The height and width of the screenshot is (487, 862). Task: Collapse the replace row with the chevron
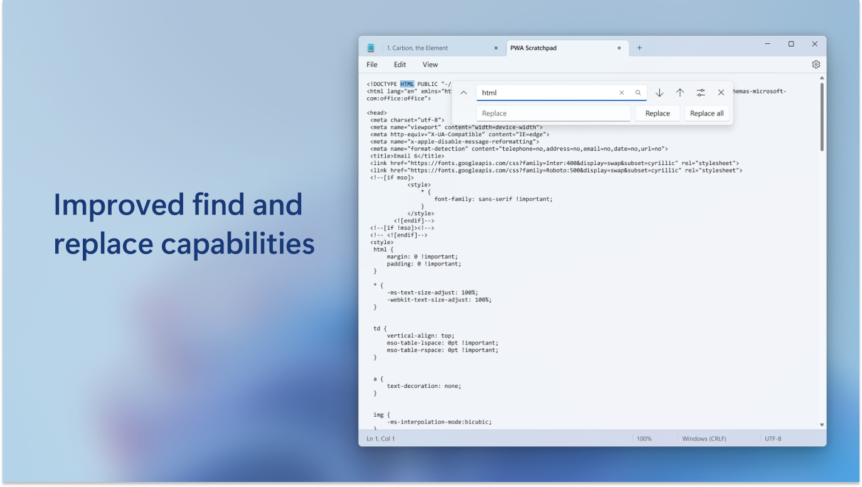point(463,92)
